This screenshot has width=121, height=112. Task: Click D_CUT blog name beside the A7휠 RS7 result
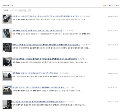pos(85,16)
